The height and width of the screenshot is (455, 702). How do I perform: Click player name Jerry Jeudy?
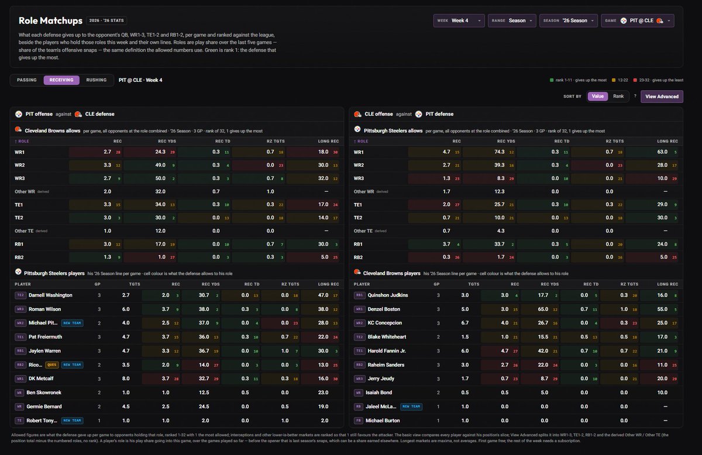(x=382, y=379)
